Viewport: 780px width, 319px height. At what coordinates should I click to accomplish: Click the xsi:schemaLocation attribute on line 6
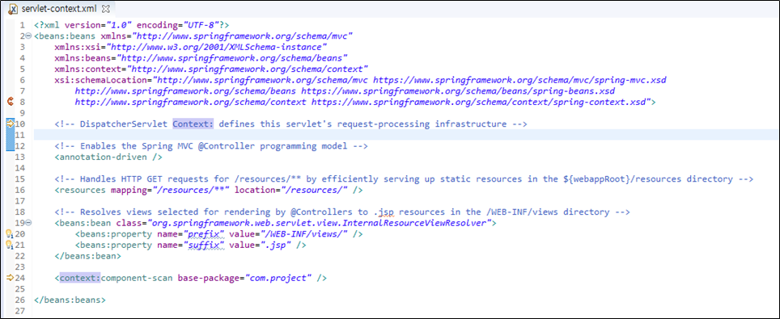pyautogui.click(x=101, y=79)
